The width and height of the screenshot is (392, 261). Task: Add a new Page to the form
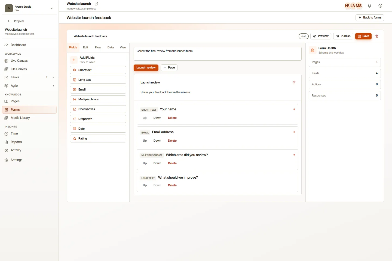coord(169,68)
